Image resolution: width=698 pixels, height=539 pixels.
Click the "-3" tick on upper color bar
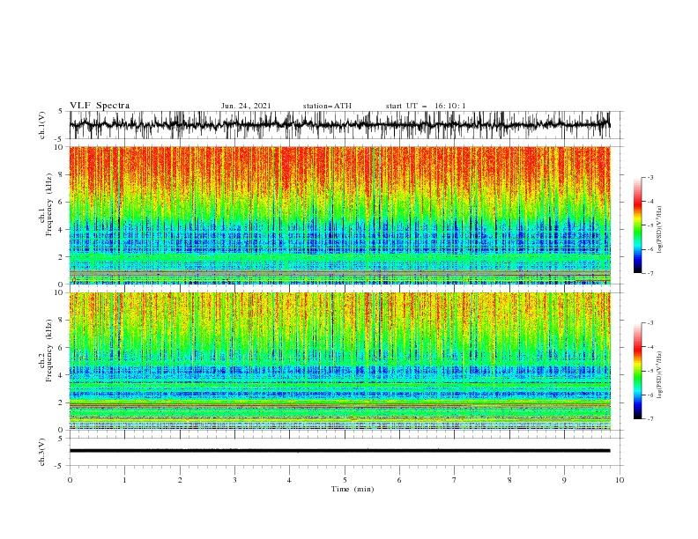[x=650, y=177]
